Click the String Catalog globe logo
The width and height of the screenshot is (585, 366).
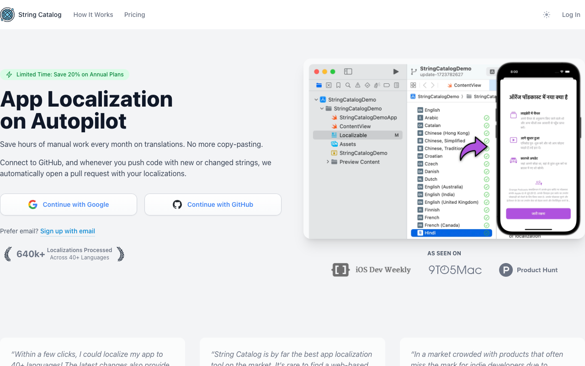click(7, 15)
